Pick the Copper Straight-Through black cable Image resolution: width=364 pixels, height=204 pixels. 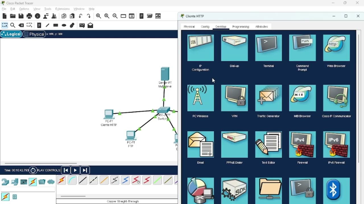(x=82, y=180)
